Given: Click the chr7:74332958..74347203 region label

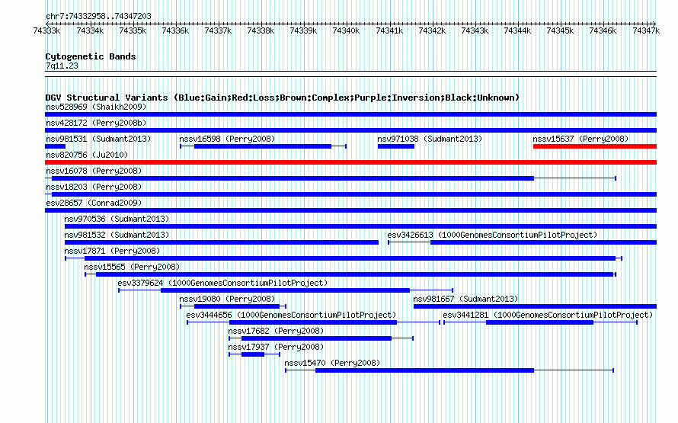Looking at the screenshot, I should pos(98,16).
